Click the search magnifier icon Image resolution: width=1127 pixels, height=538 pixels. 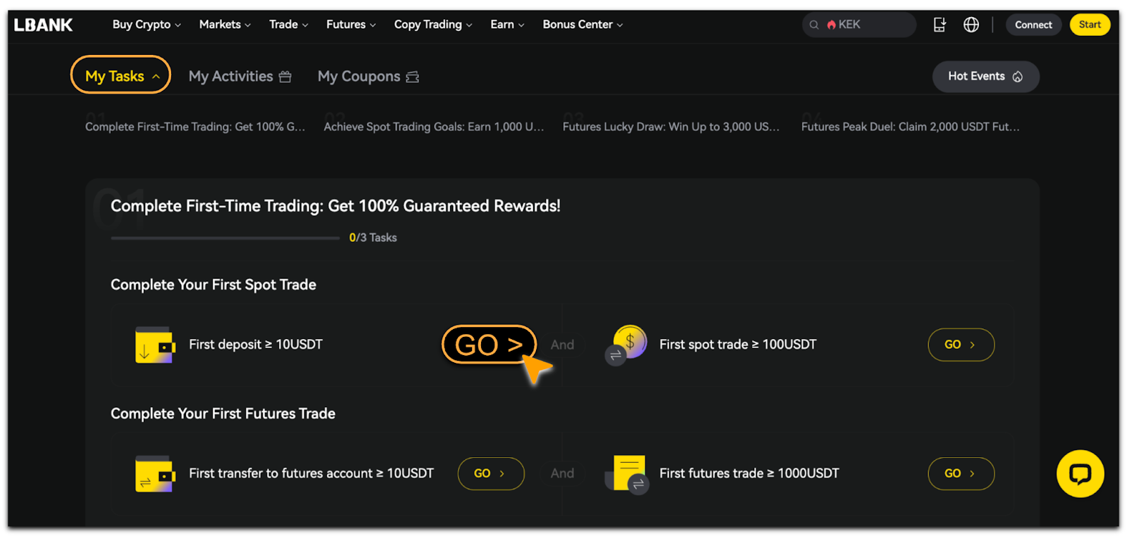(814, 25)
